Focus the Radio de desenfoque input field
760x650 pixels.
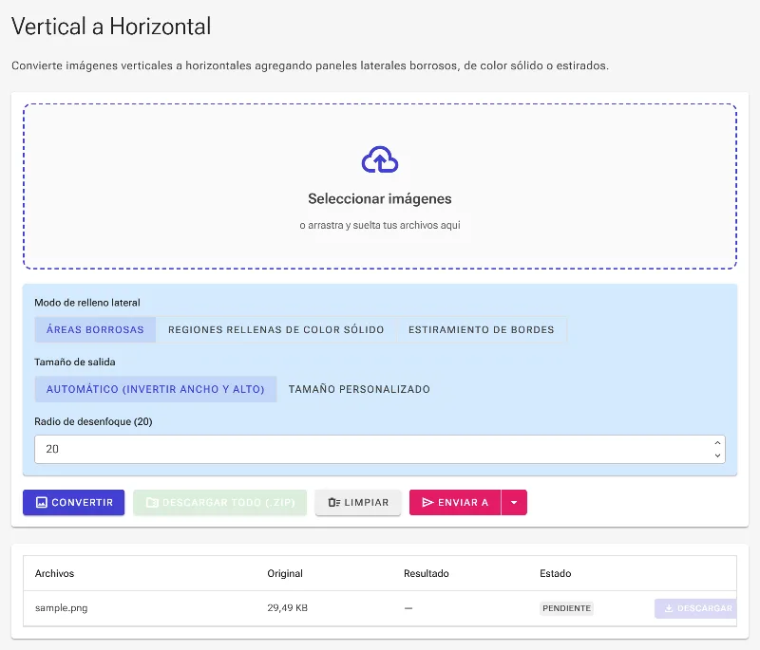(x=380, y=449)
